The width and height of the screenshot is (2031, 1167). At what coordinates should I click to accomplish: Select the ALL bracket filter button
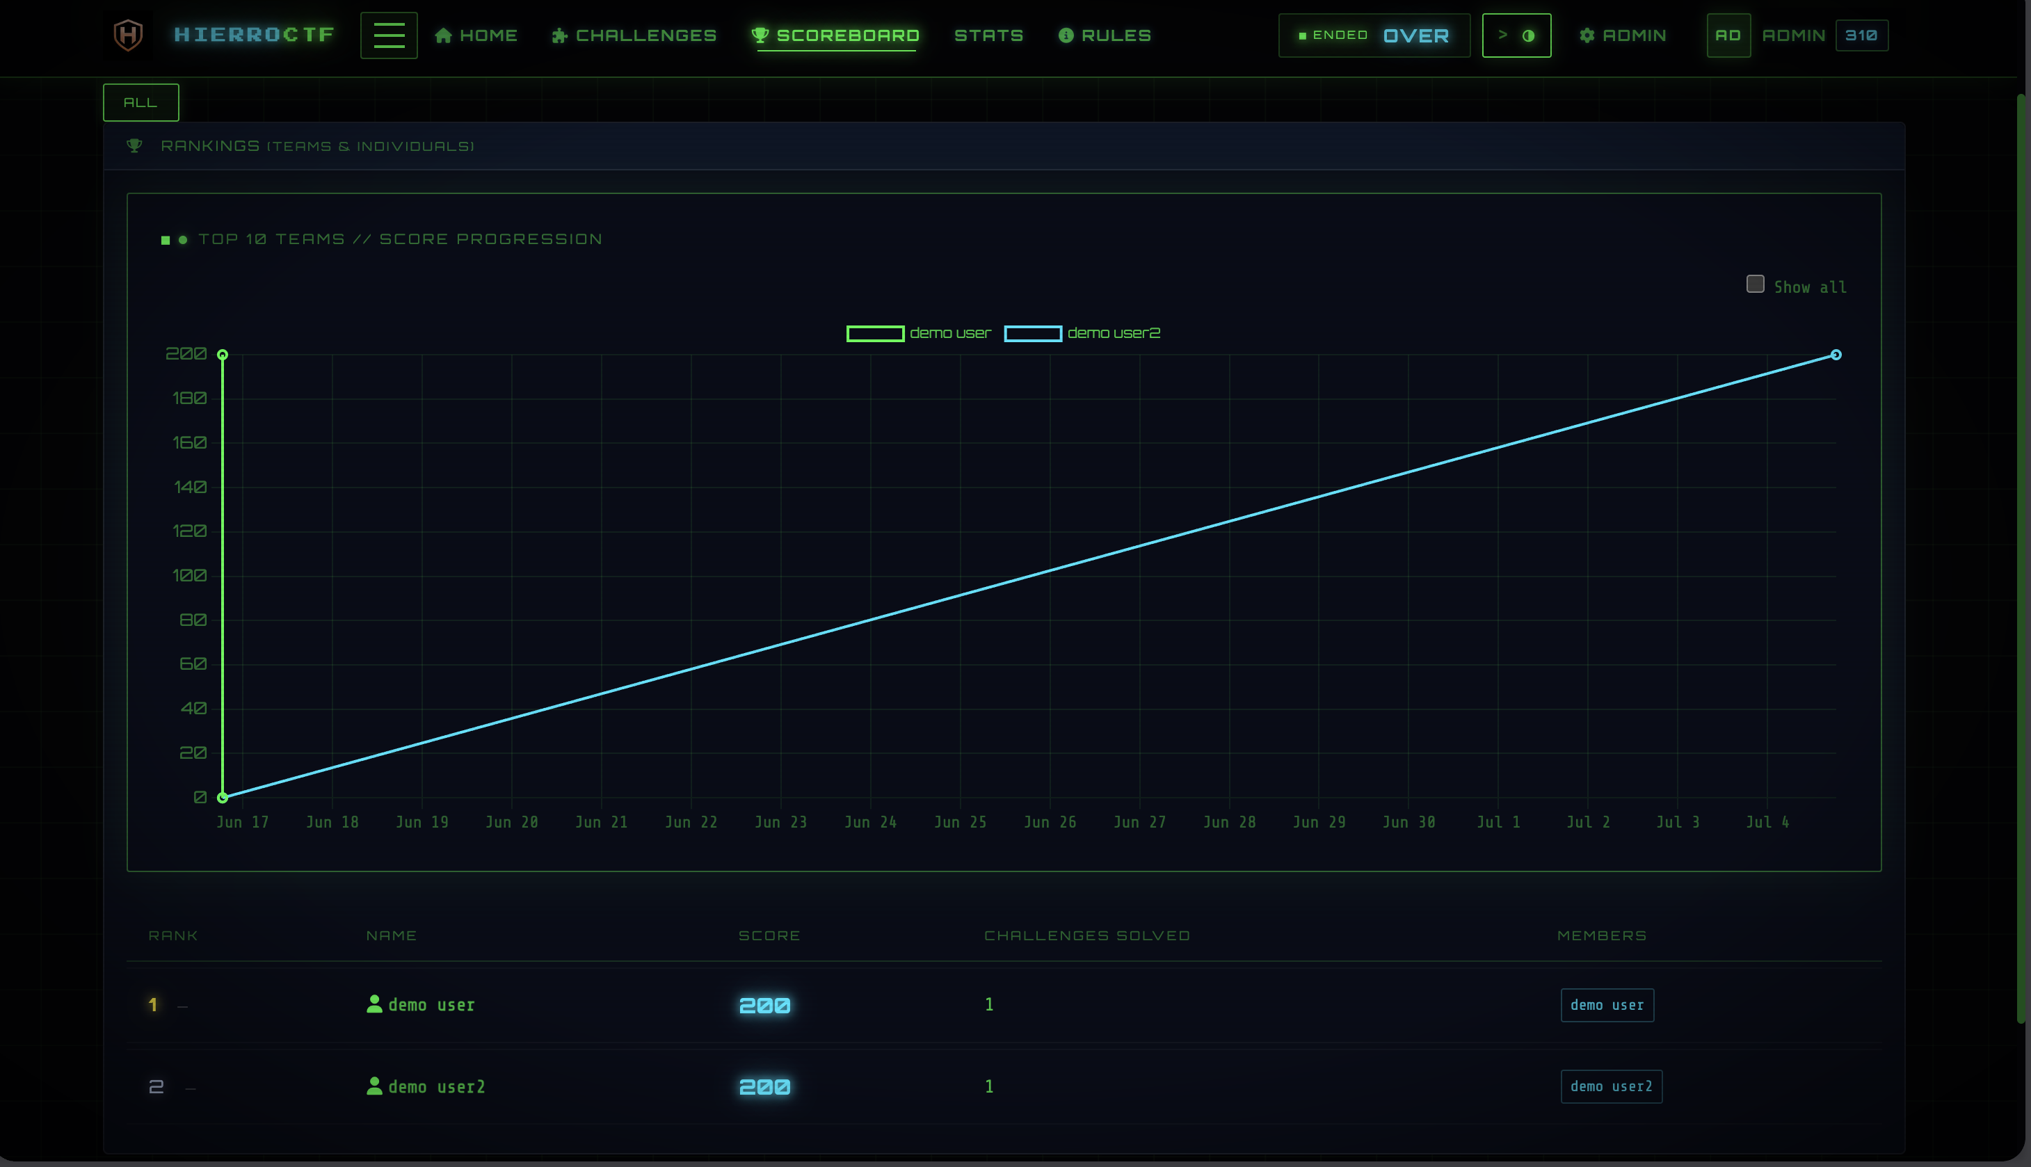point(141,103)
